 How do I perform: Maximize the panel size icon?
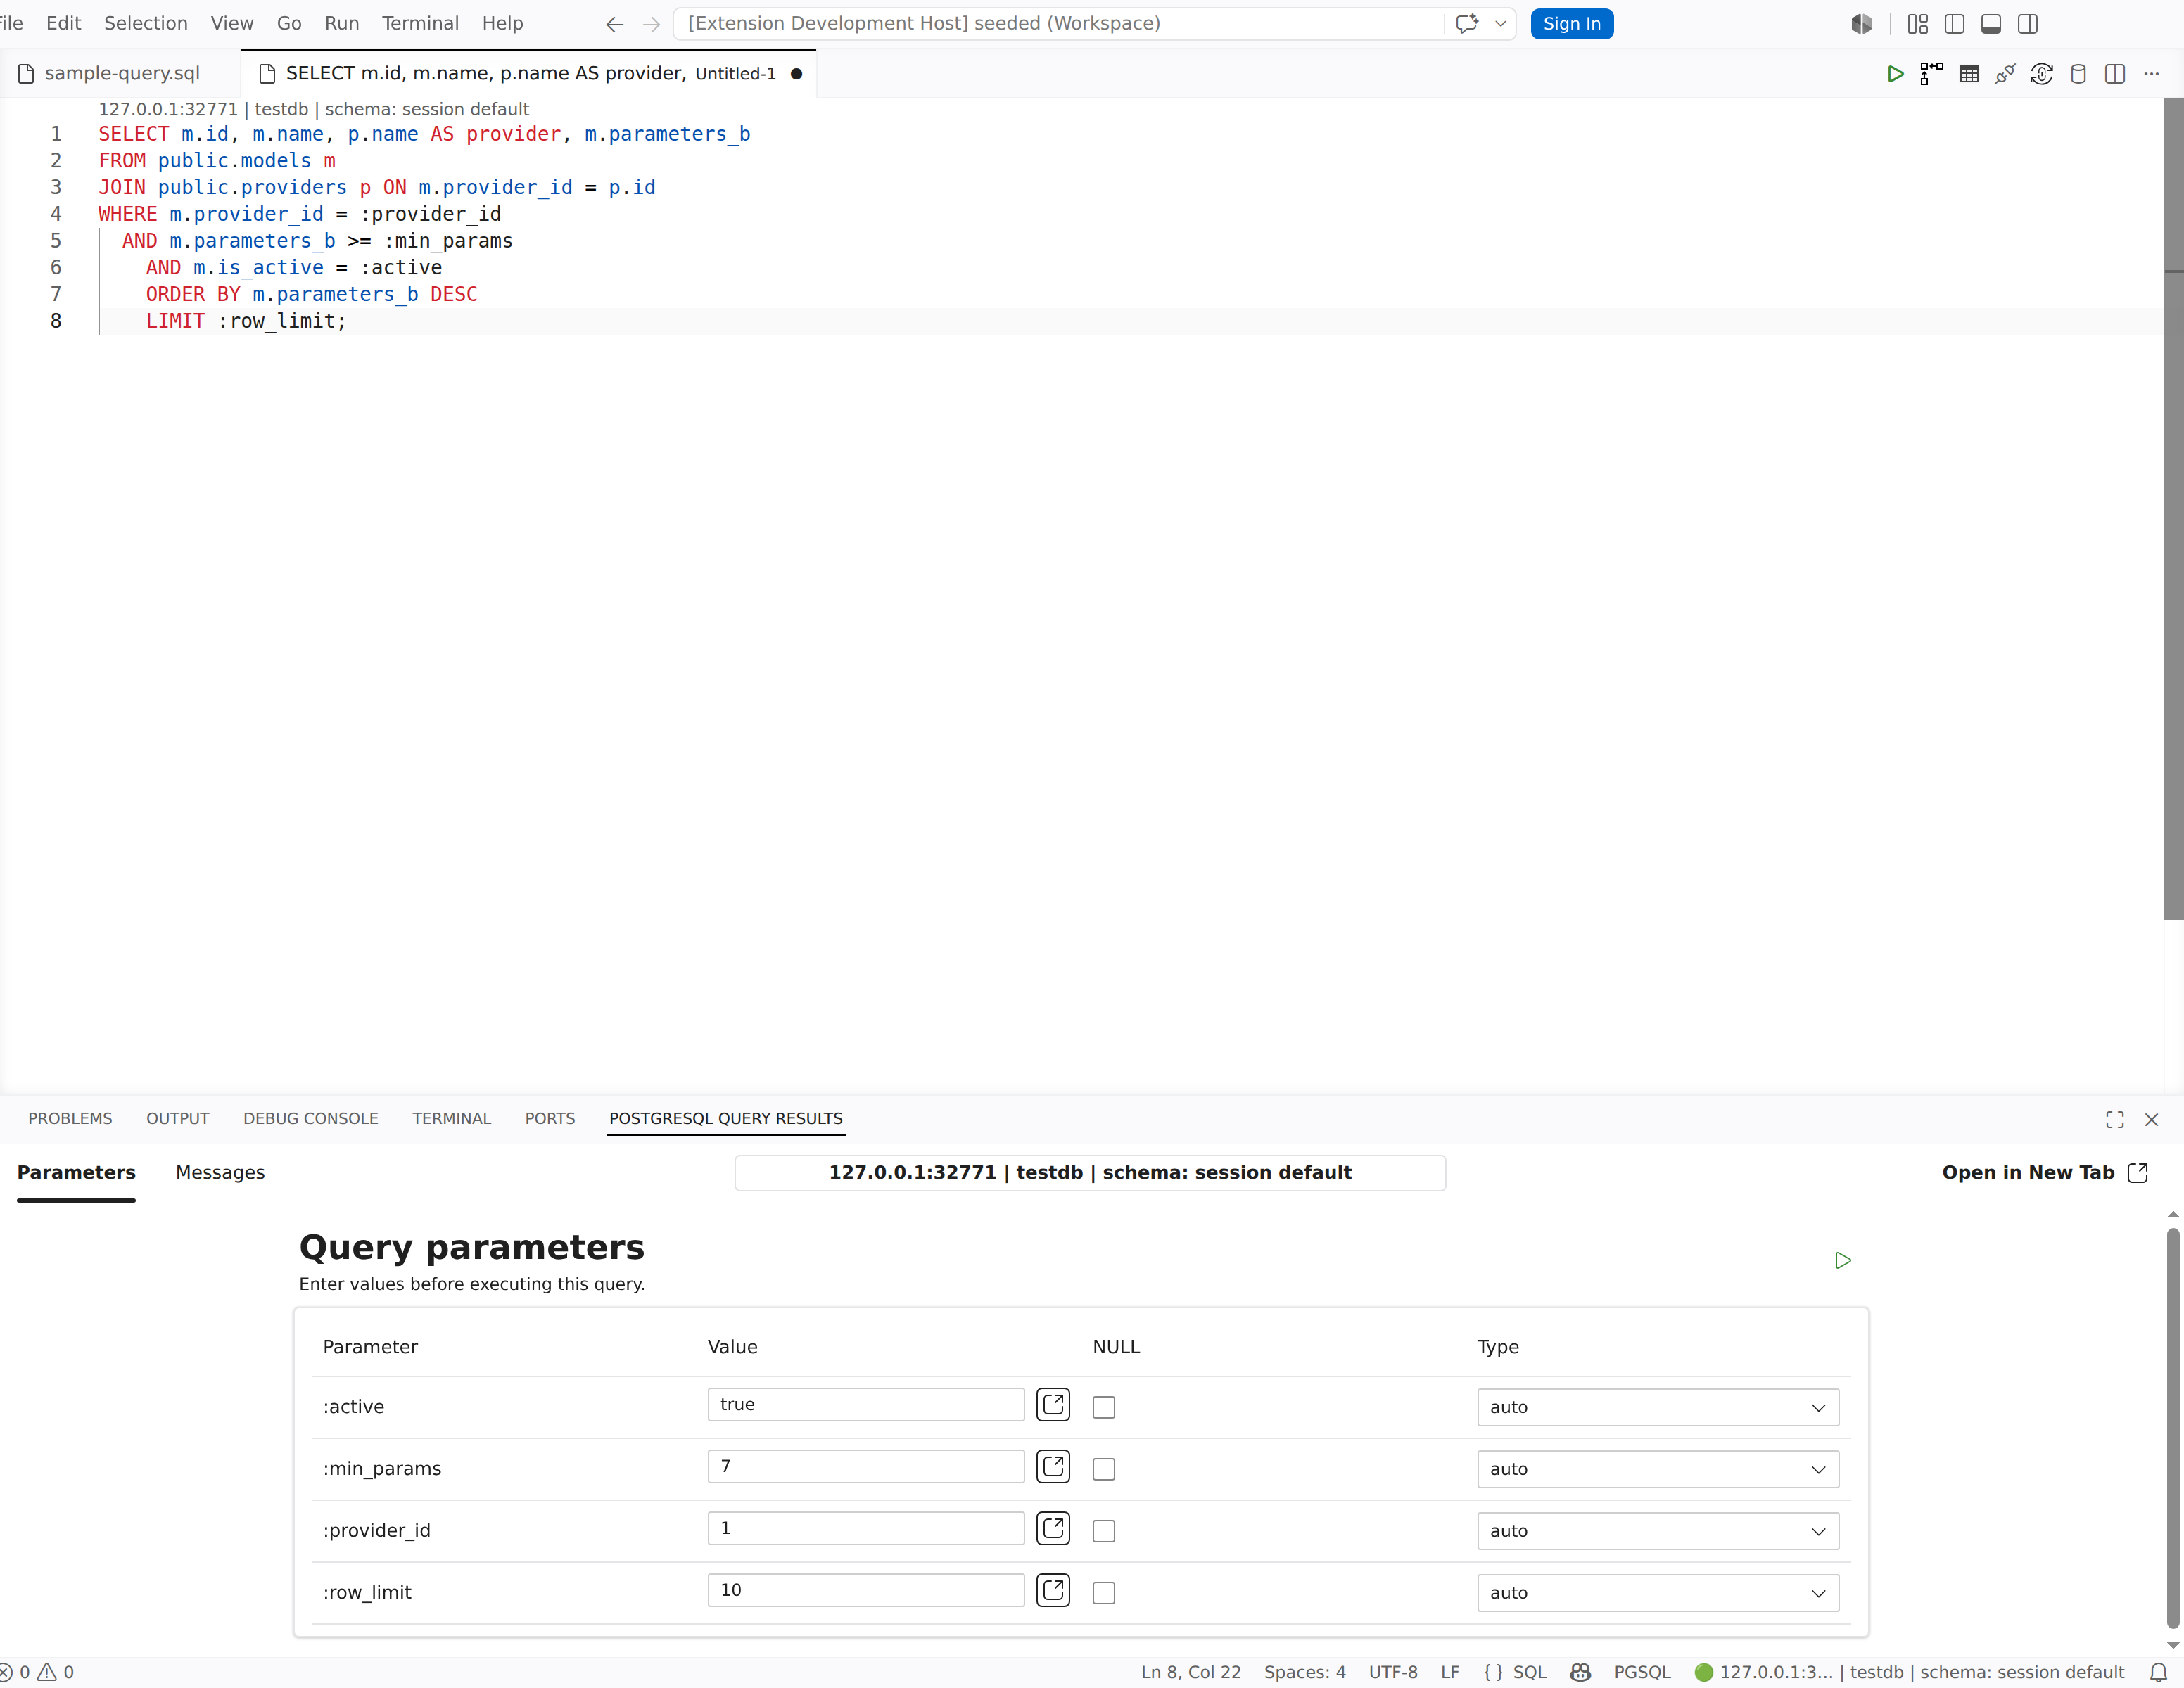pos(2115,1119)
